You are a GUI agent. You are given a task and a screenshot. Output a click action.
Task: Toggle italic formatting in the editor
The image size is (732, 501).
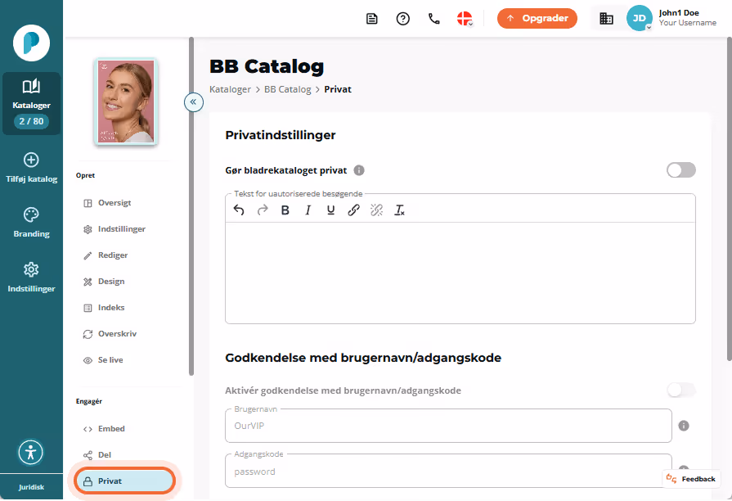[x=308, y=210]
